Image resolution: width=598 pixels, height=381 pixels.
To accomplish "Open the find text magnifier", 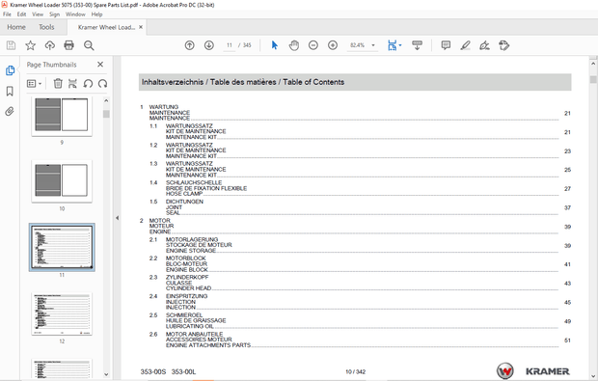I will 89,45.
